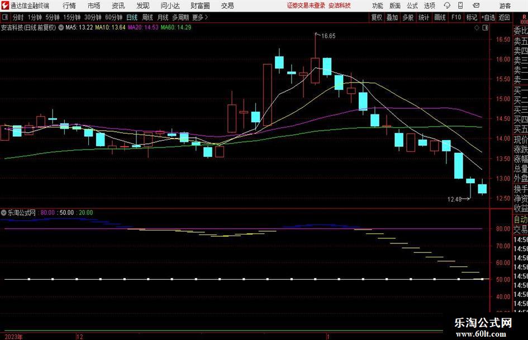
Task: Open the 资讯 menu
Action: coord(118,6)
